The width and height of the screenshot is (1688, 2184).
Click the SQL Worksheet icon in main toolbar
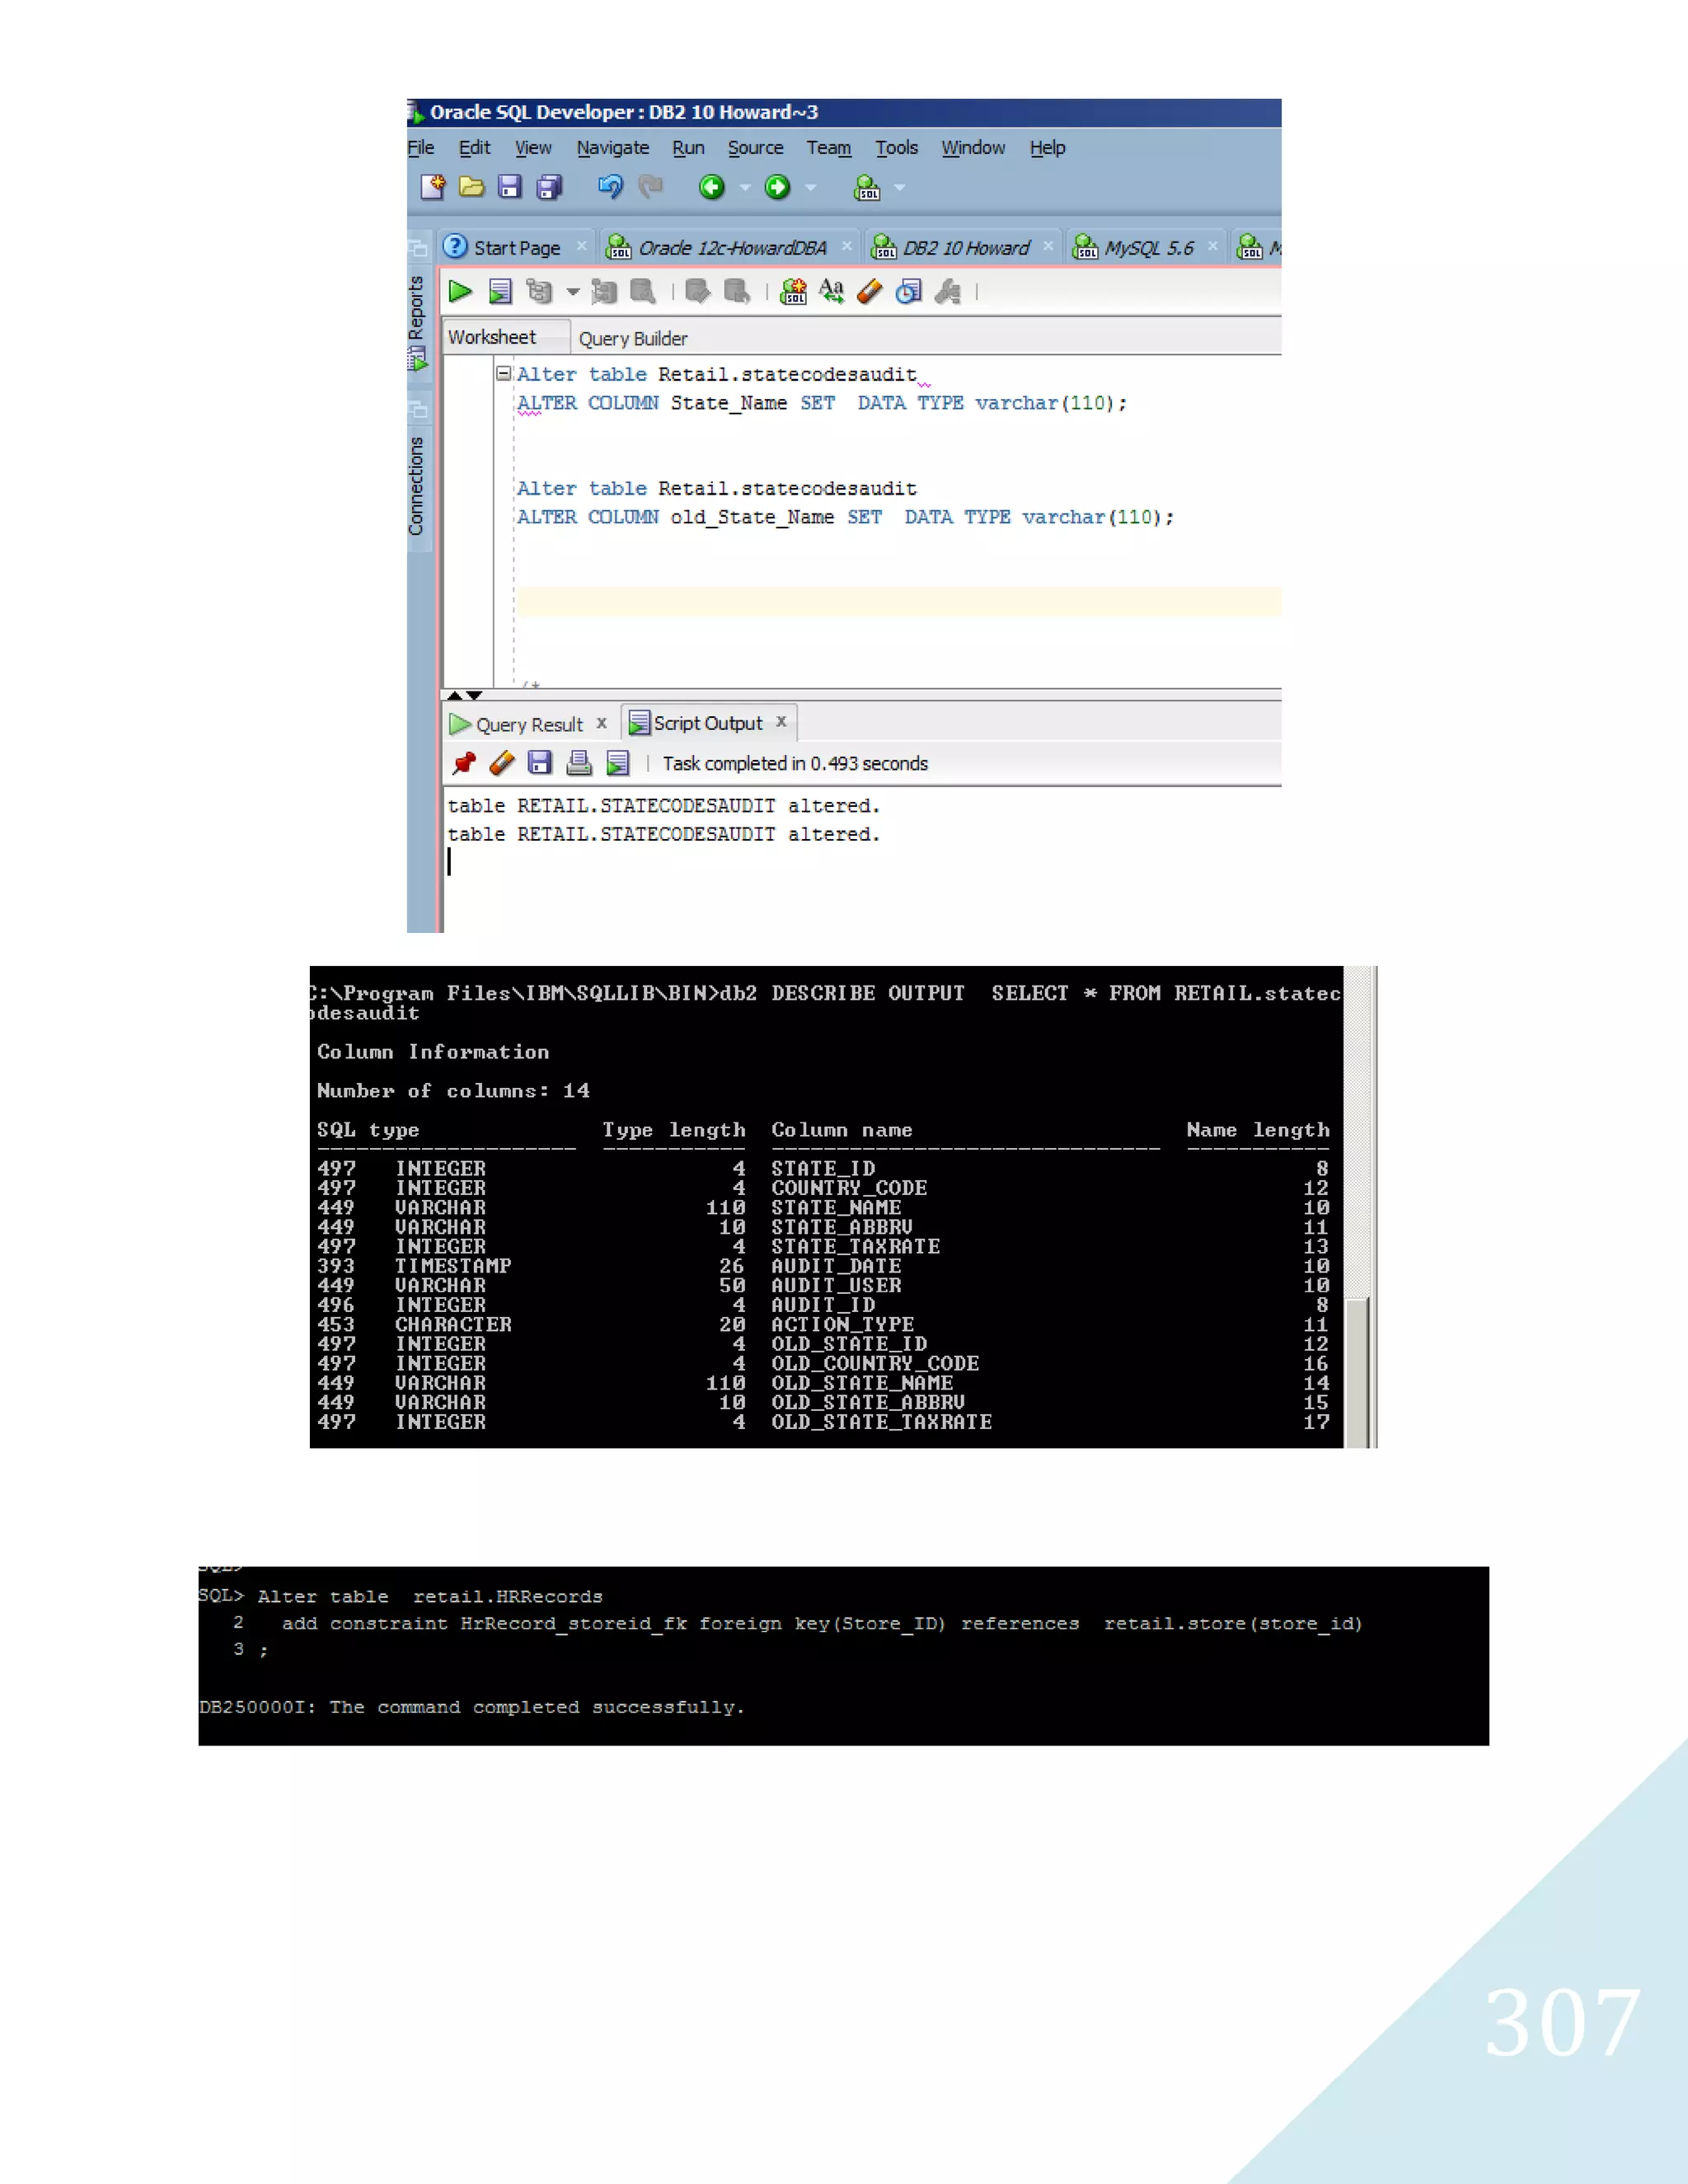point(867,187)
